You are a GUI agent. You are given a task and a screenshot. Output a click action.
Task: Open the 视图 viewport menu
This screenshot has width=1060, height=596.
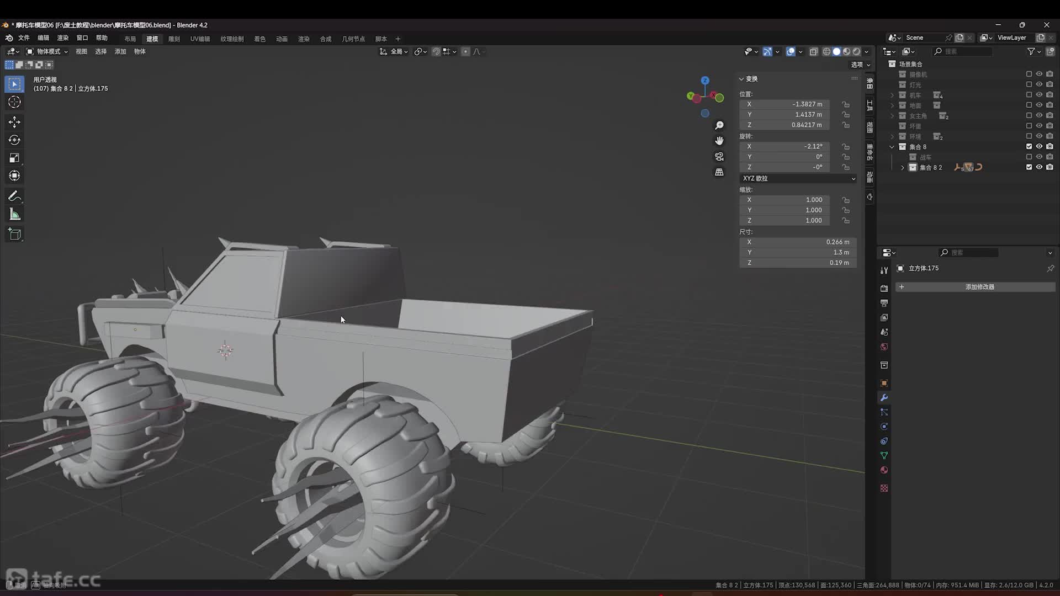(81, 51)
